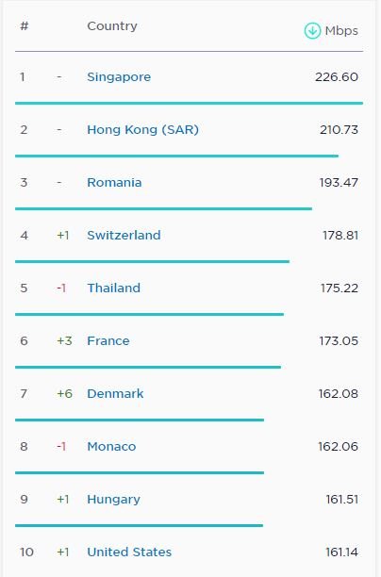Click the Hungary country link
The height and width of the screenshot is (577, 381).
click(113, 500)
